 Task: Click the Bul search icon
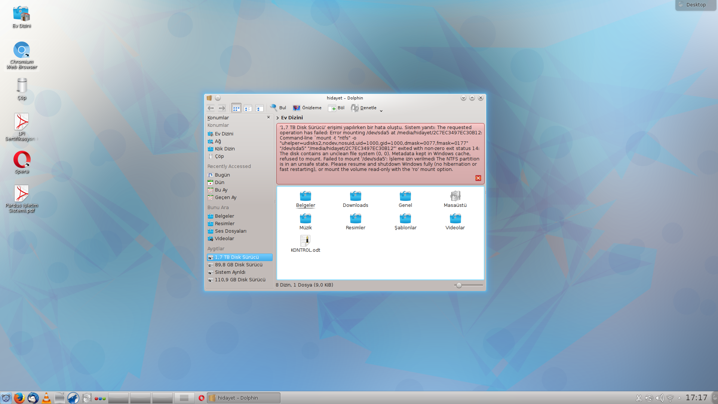[274, 108]
